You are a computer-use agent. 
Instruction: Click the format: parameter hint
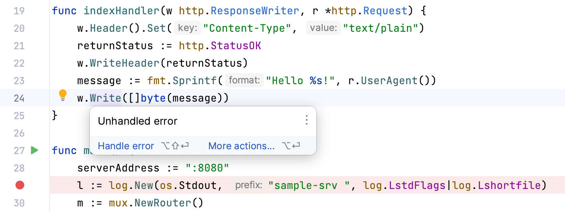click(244, 81)
